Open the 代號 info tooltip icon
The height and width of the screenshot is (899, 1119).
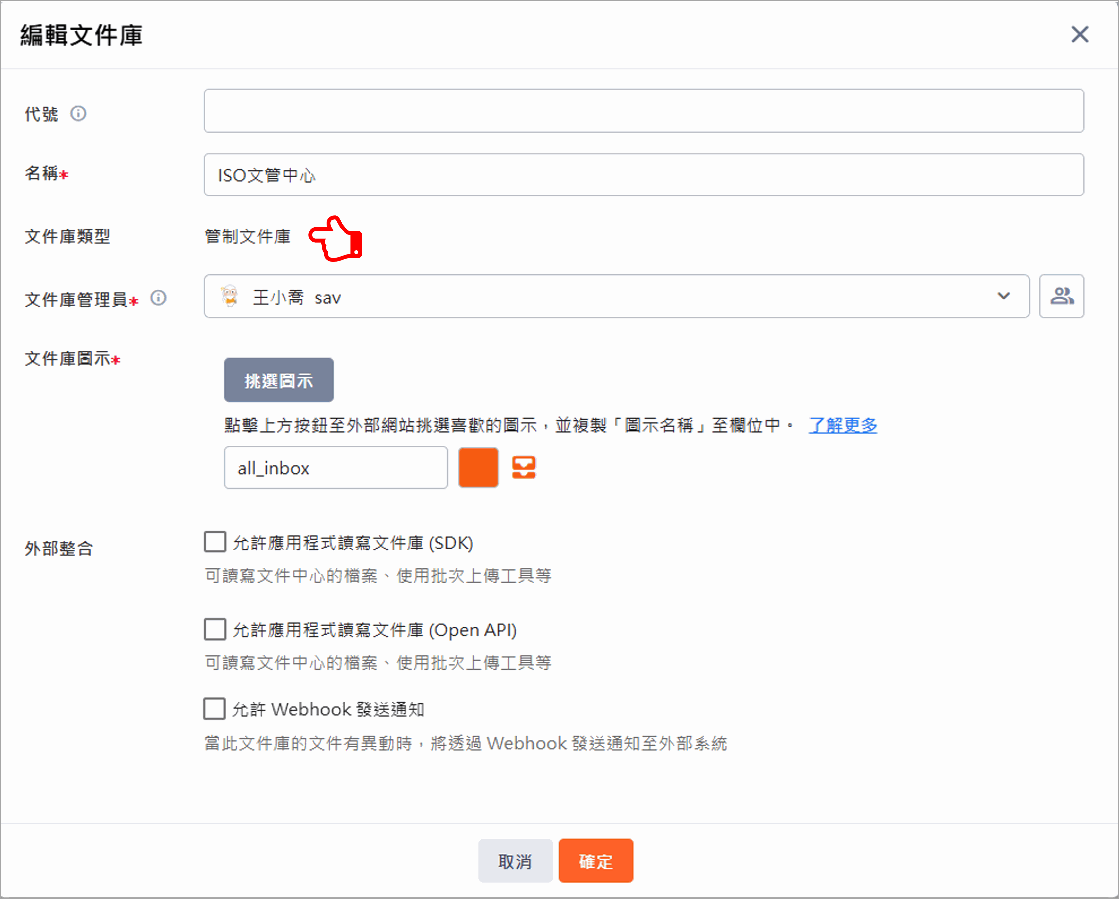click(79, 114)
